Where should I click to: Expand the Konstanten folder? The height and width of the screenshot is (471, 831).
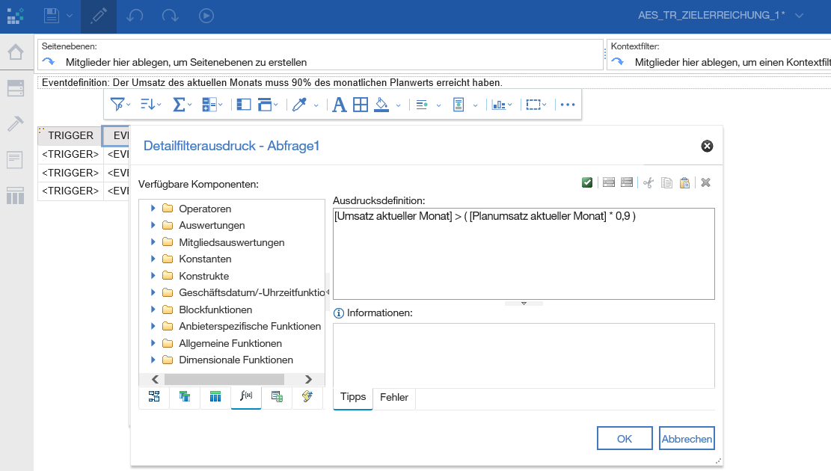point(155,259)
